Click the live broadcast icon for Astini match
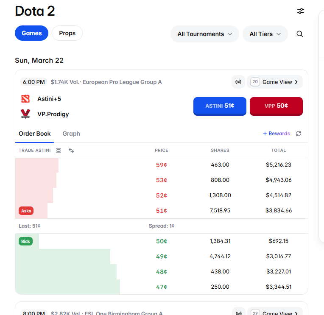The image size is (324, 315). [x=238, y=82]
